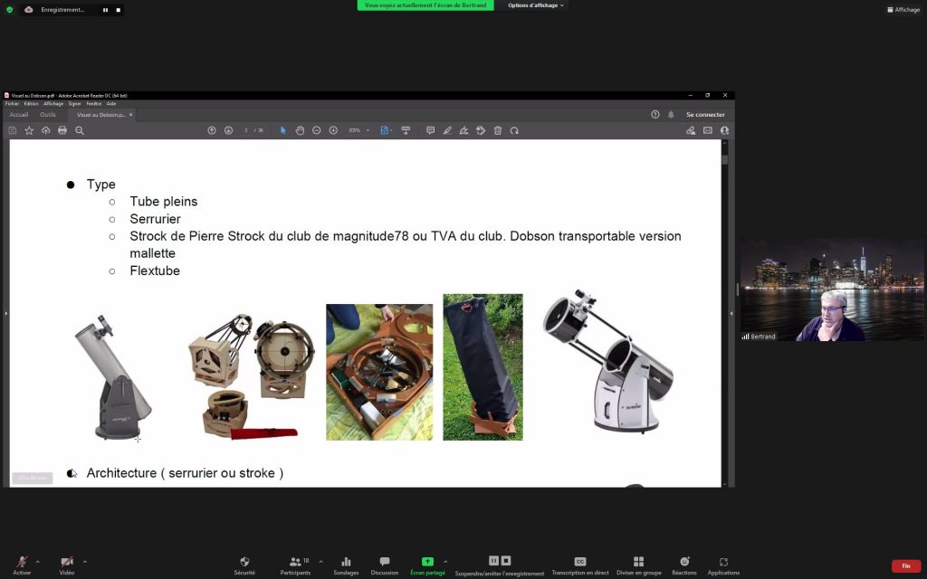The height and width of the screenshot is (579, 927).
Task: Open the Signer menu in Acrobat
Action: click(x=74, y=104)
